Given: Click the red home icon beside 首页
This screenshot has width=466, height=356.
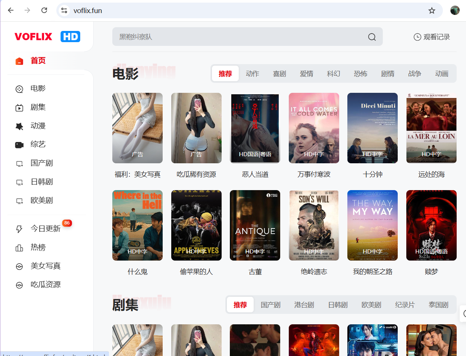Looking at the screenshot, I should [x=19, y=61].
